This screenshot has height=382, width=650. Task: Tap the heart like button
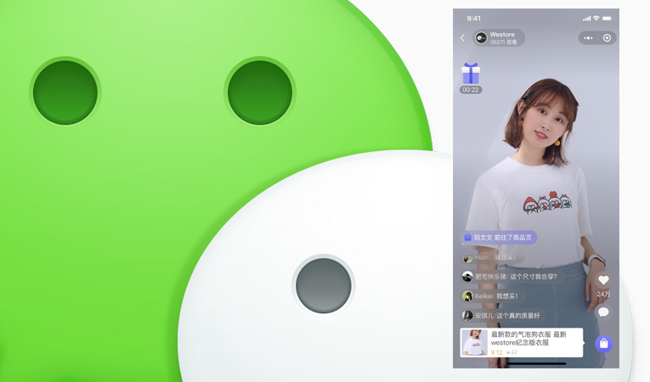tap(603, 279)
